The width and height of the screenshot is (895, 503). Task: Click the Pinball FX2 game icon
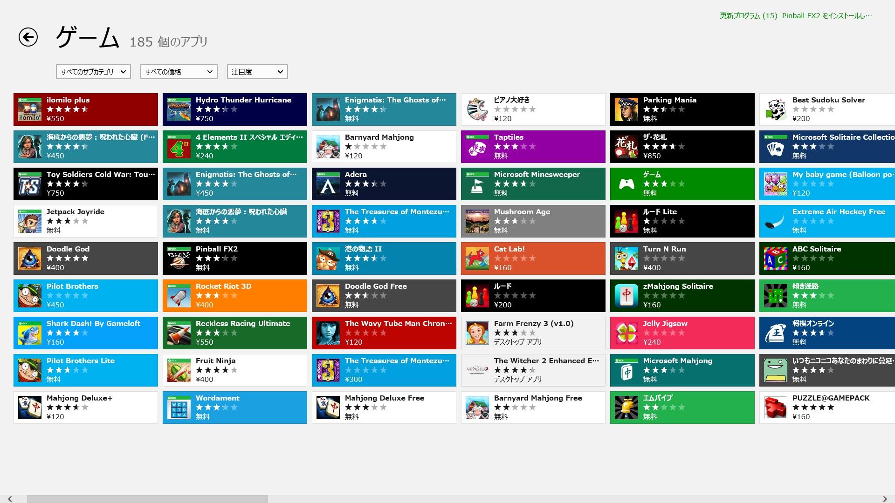[x=179, y=258]
